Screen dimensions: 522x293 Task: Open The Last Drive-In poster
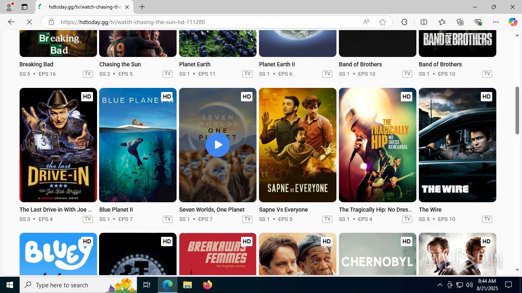58,145
